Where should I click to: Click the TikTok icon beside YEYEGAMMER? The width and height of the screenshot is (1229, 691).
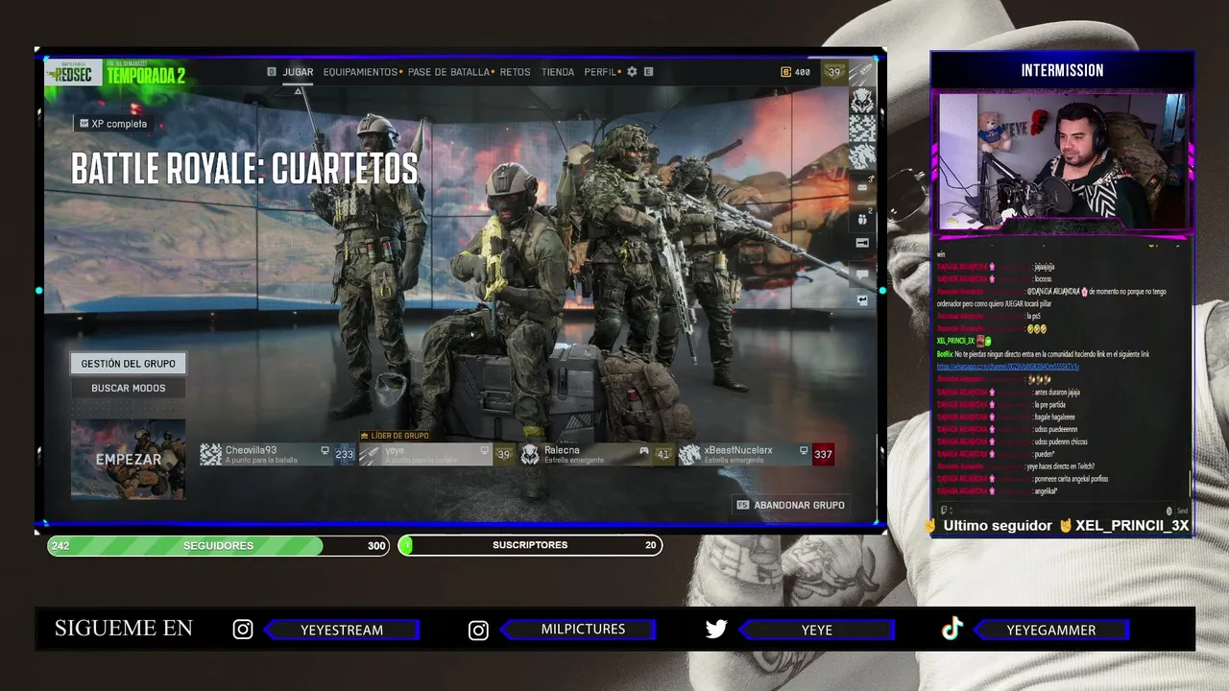pyautogui.click(x=952, y=629)
